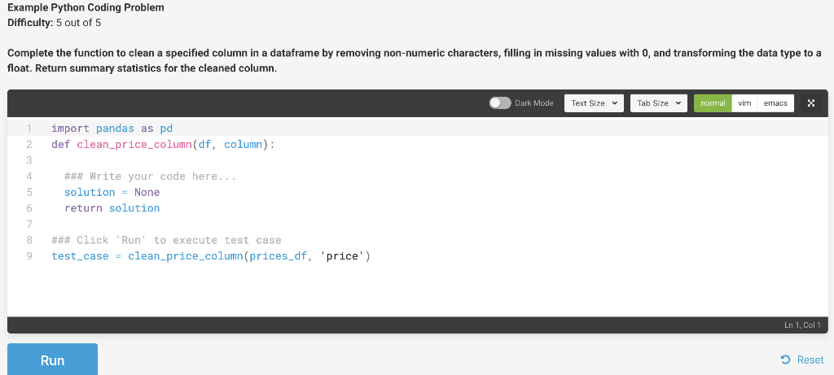Screen dimensions: 834x375
Task: Click the Tab Size dropdown arrow
Action: 678,103
